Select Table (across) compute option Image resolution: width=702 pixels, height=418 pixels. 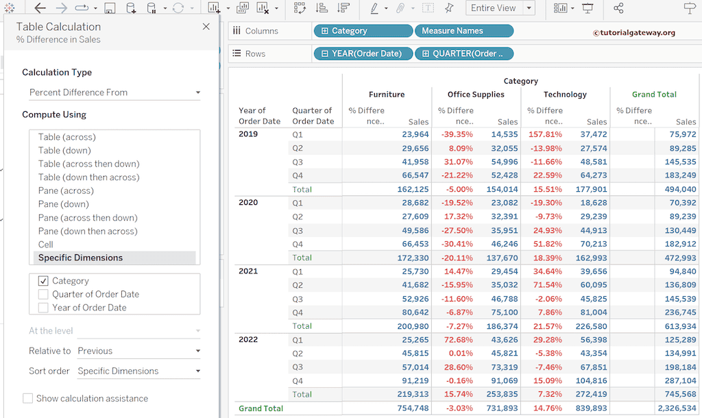pos(66,137)
